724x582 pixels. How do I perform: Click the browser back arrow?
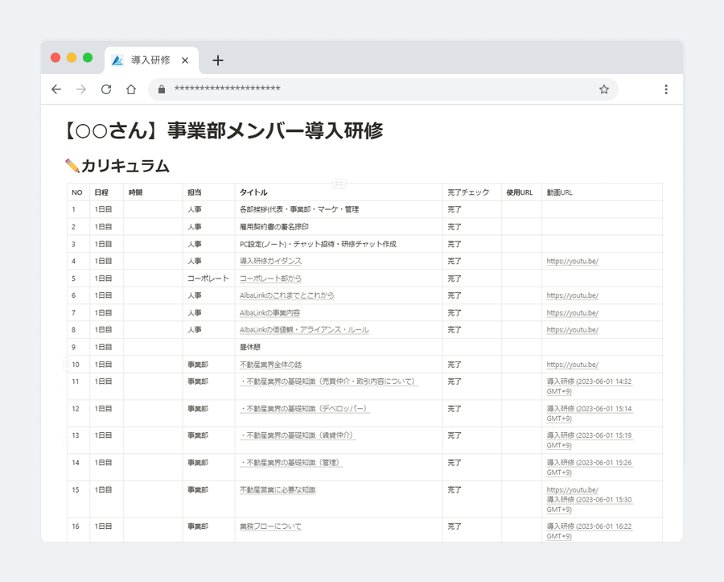tap(56, 89)
